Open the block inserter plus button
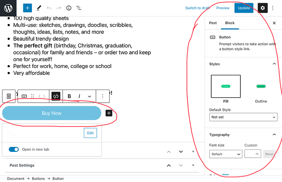 pos(27,8)
